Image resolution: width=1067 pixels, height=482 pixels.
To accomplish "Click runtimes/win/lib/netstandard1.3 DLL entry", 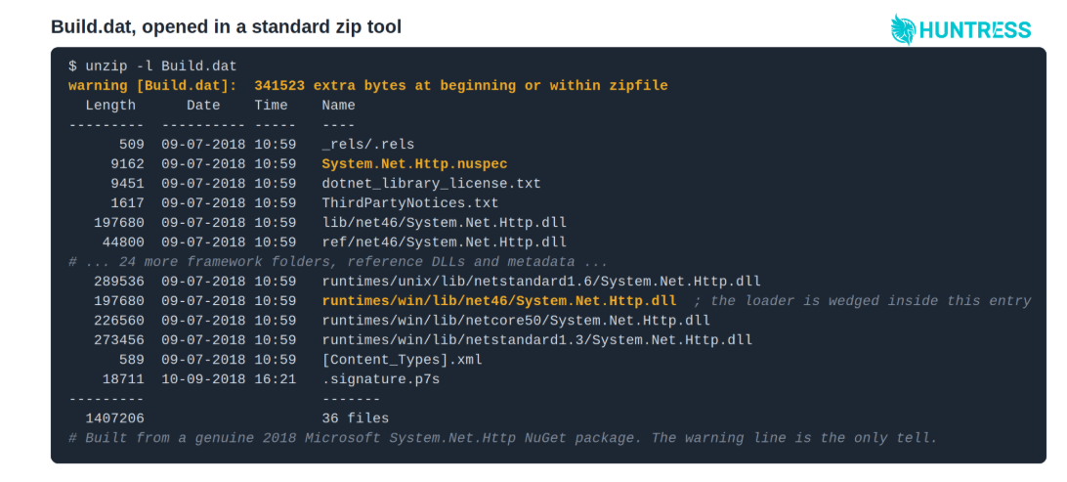I will [536, 339].
